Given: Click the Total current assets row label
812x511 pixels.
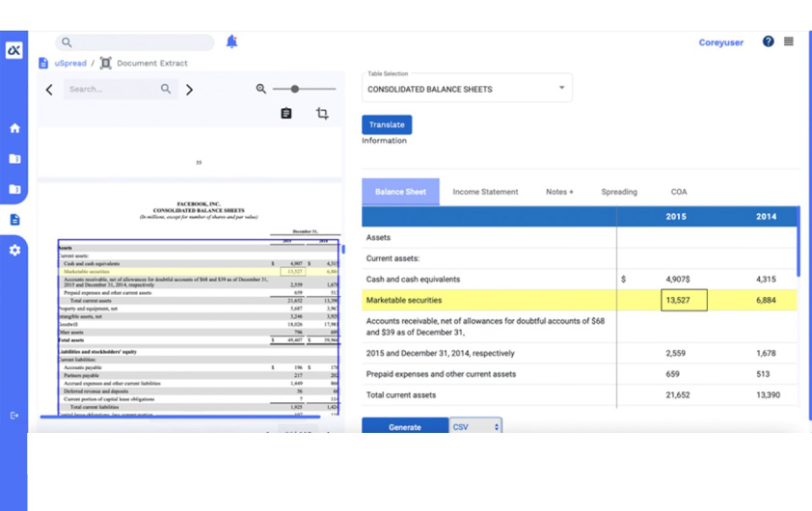Looking at the screenshot, I should [401, 395].
